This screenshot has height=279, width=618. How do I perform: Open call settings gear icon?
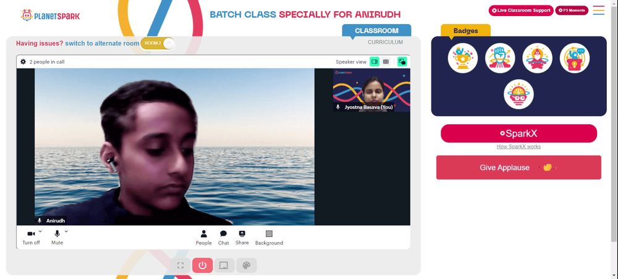click(x=23, y=62)
